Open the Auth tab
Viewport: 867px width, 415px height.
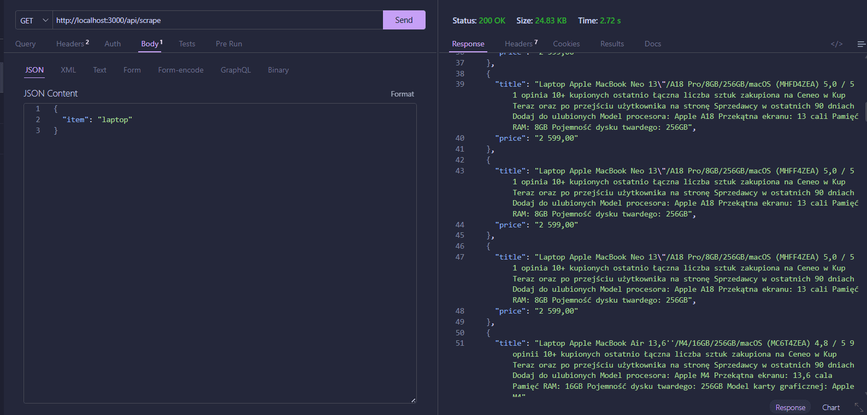tap(113, 44)
